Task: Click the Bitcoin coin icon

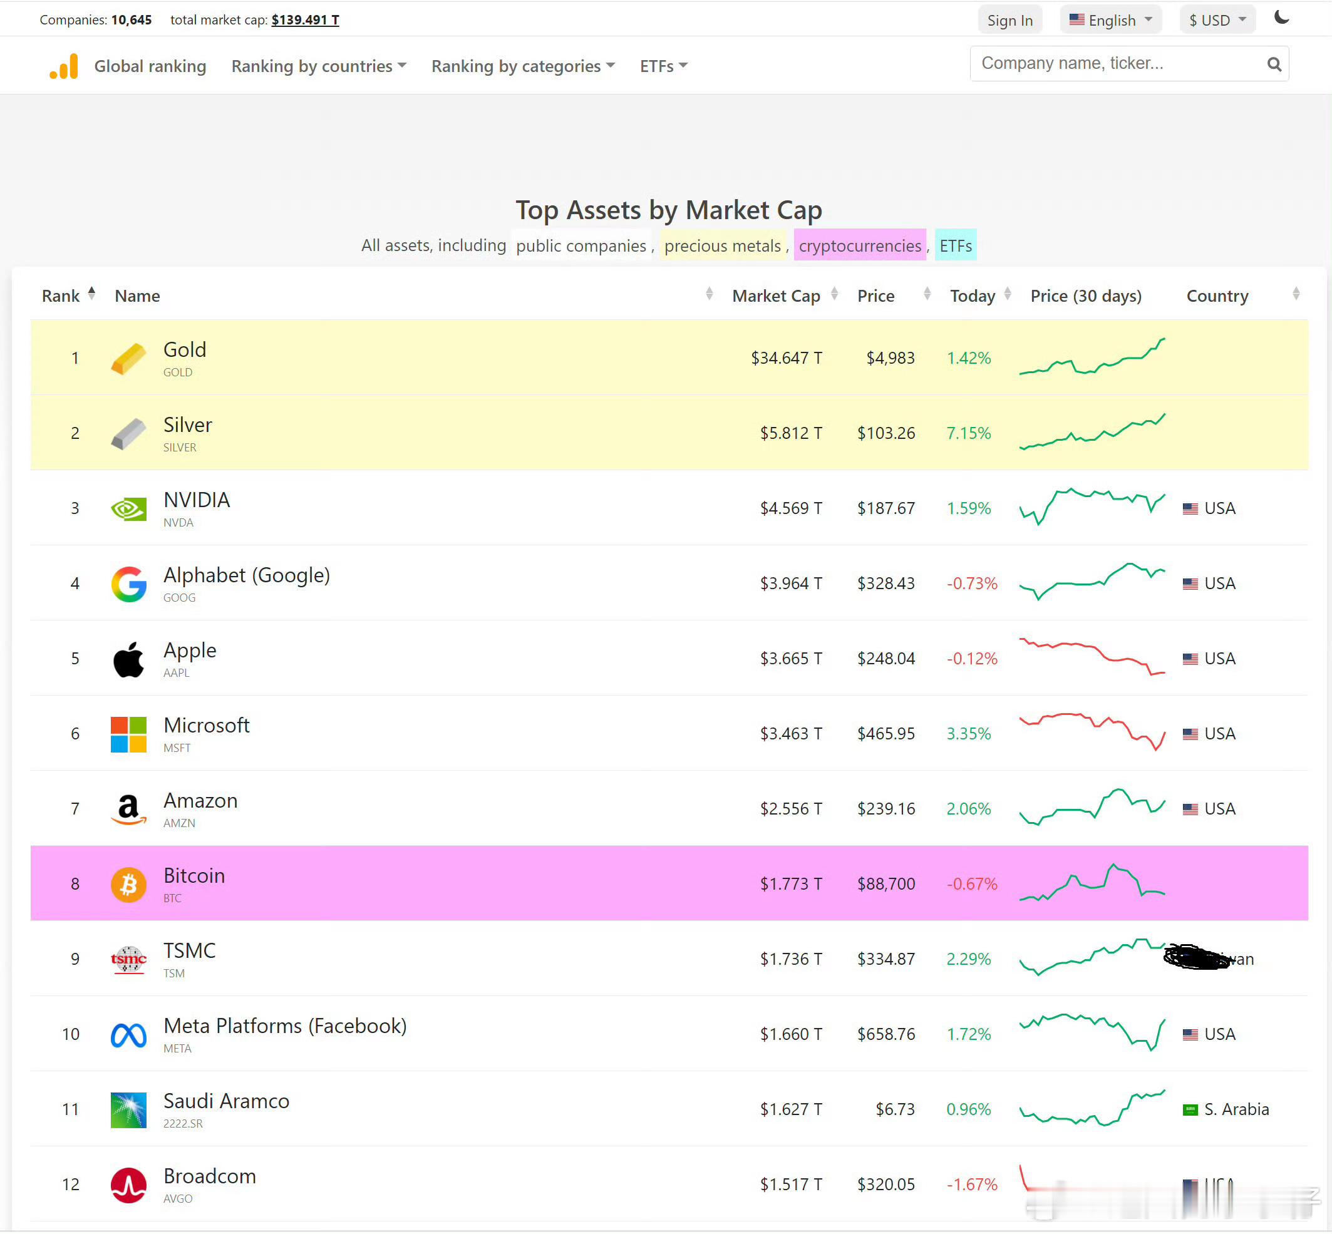Action: pos(128,885)
